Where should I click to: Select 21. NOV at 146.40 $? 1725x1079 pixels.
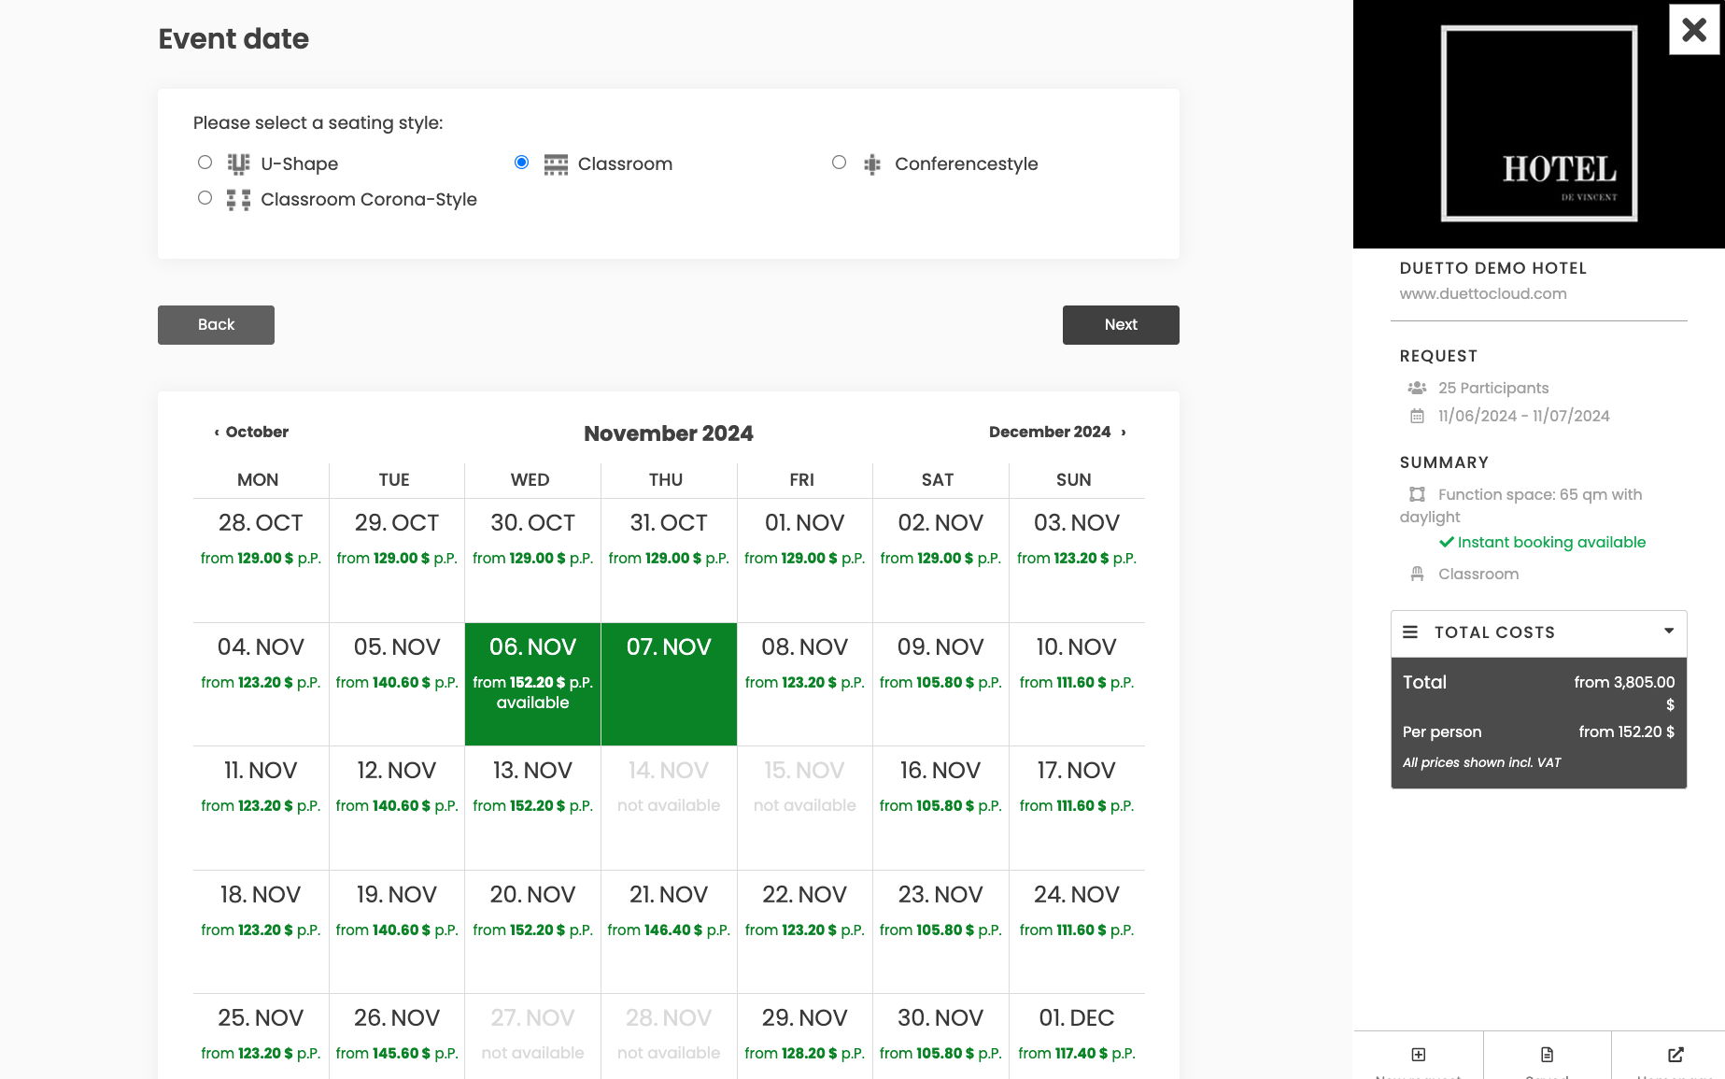(x=669, y=931)
